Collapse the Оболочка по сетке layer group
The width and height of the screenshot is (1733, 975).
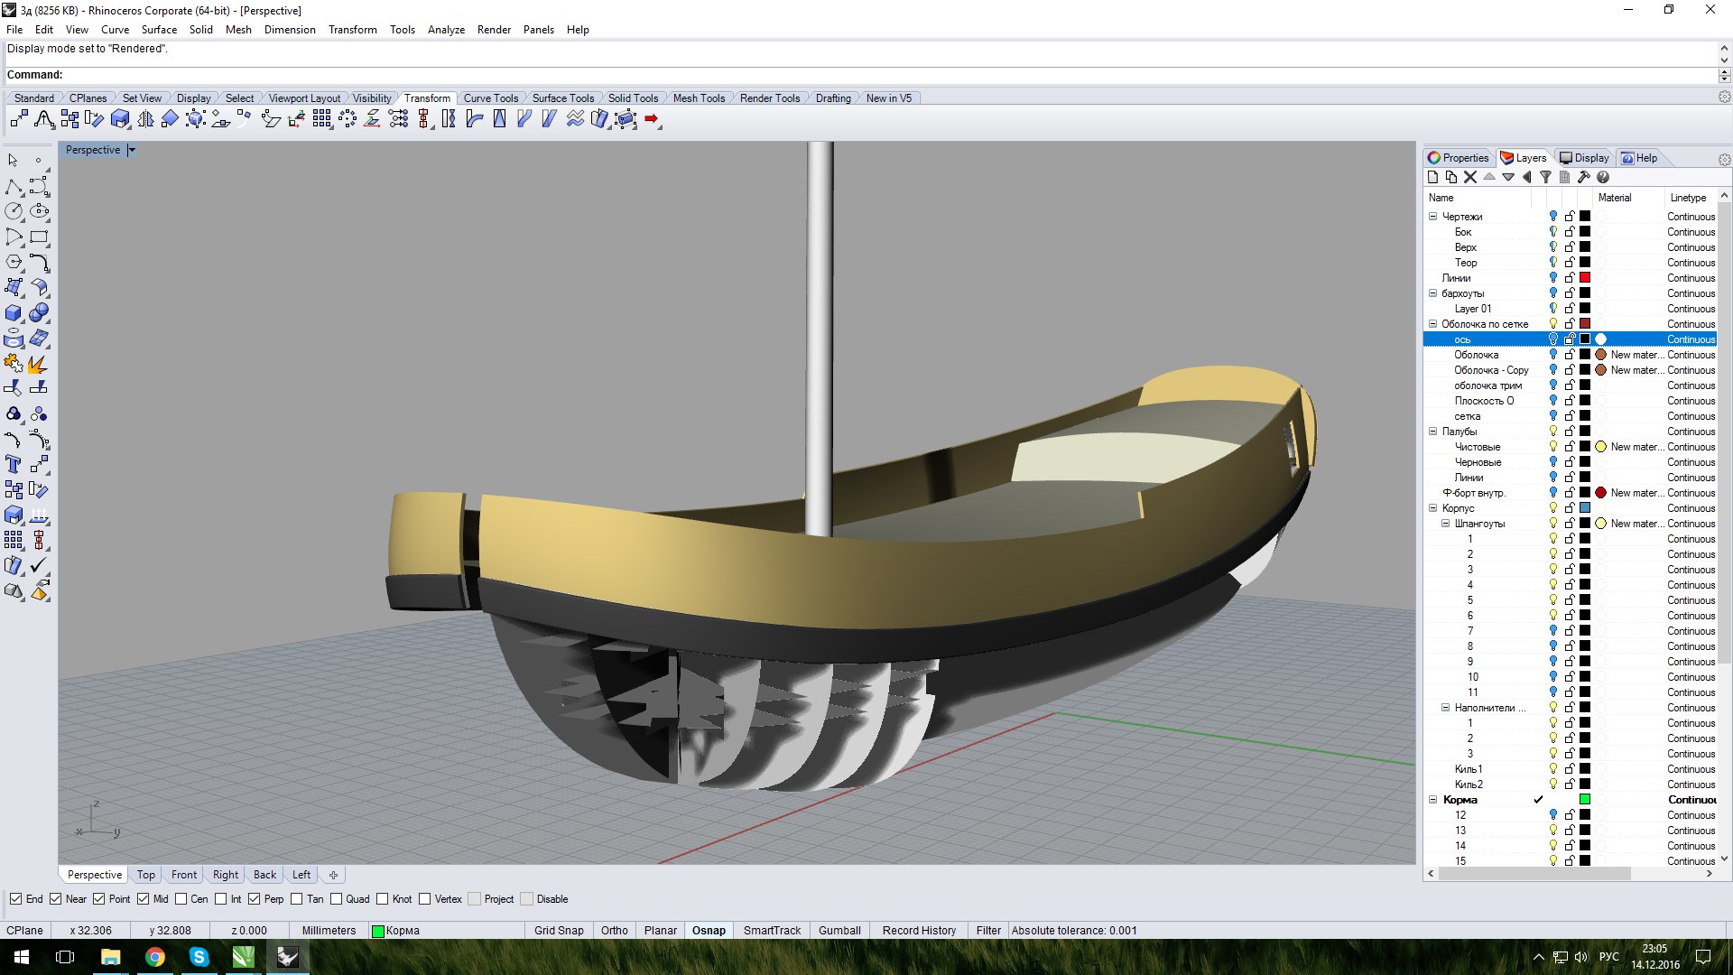click(1432, 324)
